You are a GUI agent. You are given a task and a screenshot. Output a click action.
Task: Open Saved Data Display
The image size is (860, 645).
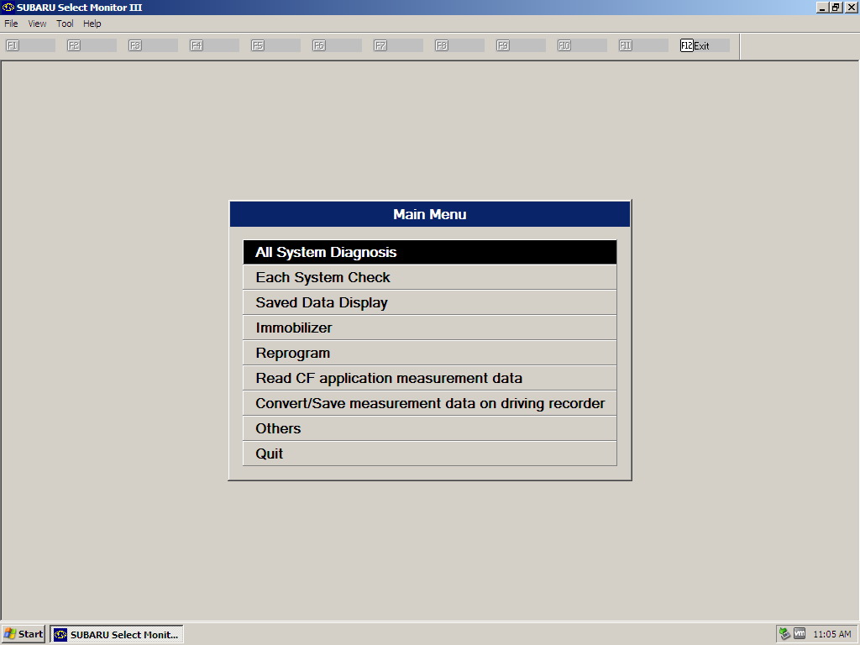click(x=429, y=302)
